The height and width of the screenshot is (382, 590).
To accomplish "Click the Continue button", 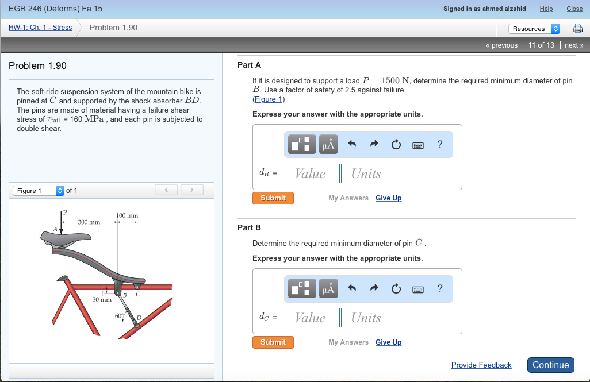I will (550, 365).
